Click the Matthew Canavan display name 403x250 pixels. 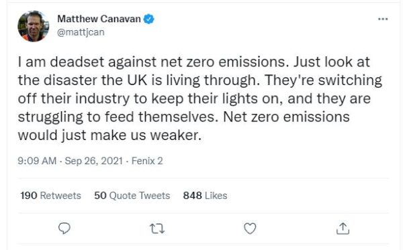(x=99, y=19)
